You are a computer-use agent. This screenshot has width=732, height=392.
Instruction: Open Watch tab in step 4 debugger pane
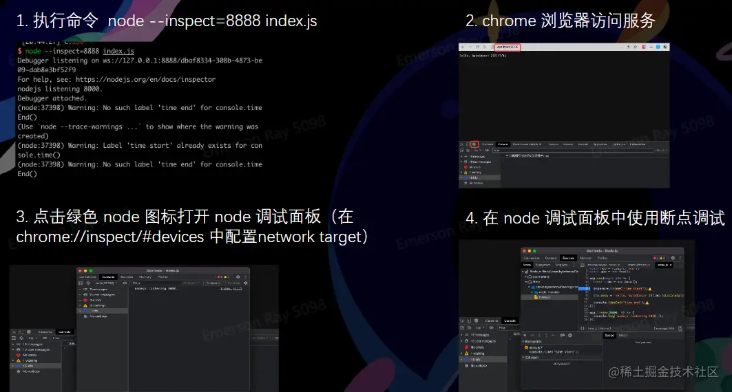[x=624, y=336]
